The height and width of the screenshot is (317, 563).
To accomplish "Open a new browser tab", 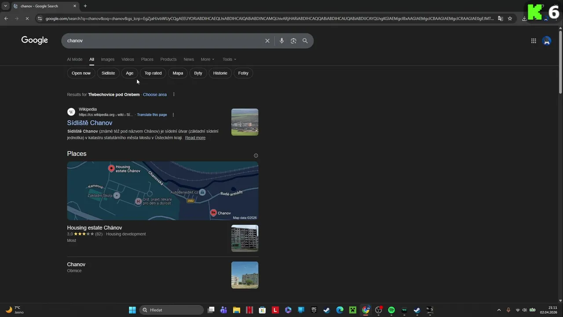I will tap(85, 6).
